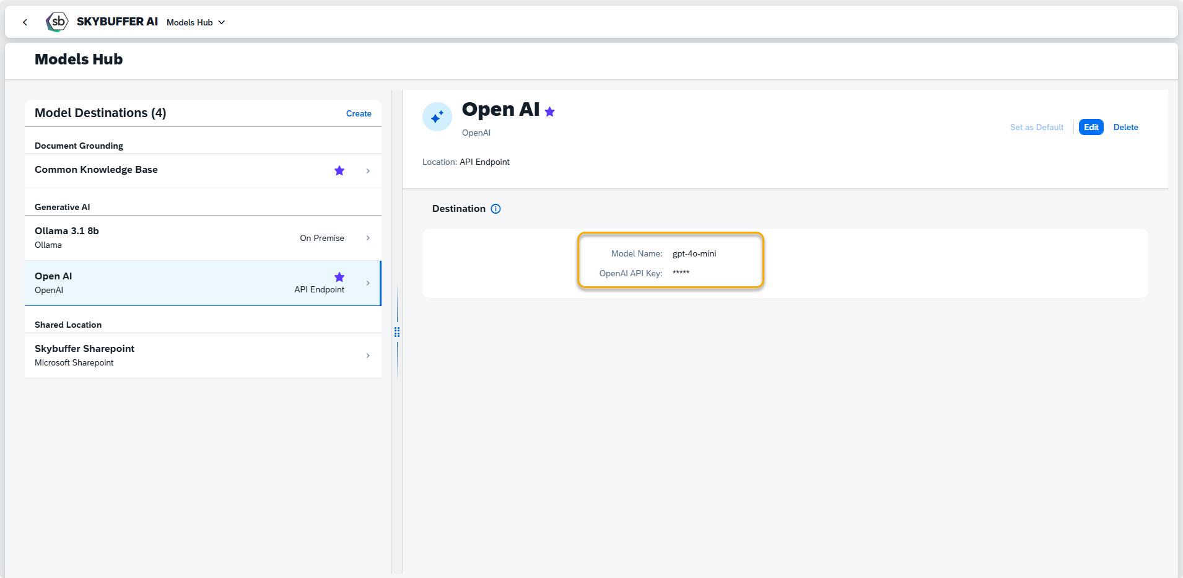Open the Models Hub dropdown menu
The width and height of the screenshot is (1183, 578).
pos(196,22)
